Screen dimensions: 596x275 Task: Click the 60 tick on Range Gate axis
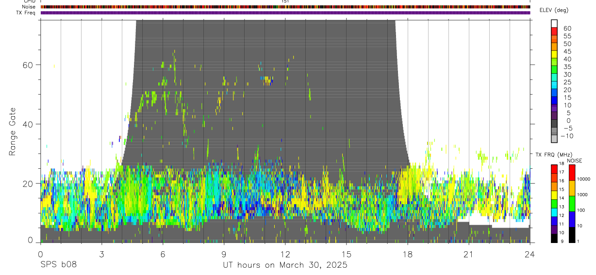(28, 65)
